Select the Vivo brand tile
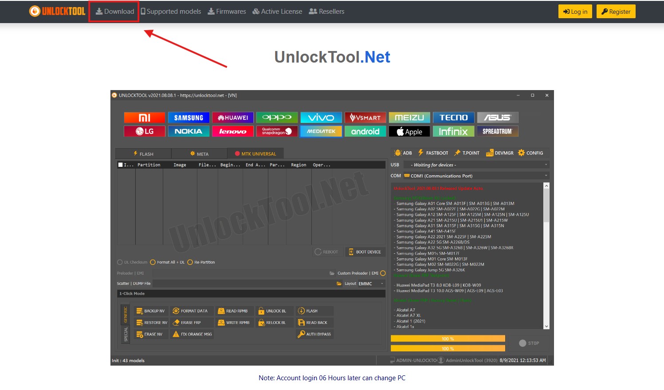Screen dimensions: 664x390 [321, 118]
